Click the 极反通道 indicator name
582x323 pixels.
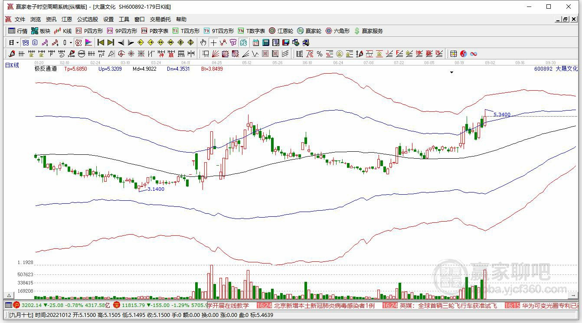coord(46,69)
